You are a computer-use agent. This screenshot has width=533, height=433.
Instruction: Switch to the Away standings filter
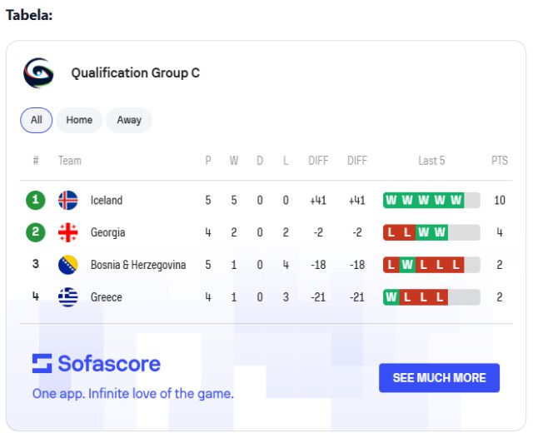[x=129, y=120]
